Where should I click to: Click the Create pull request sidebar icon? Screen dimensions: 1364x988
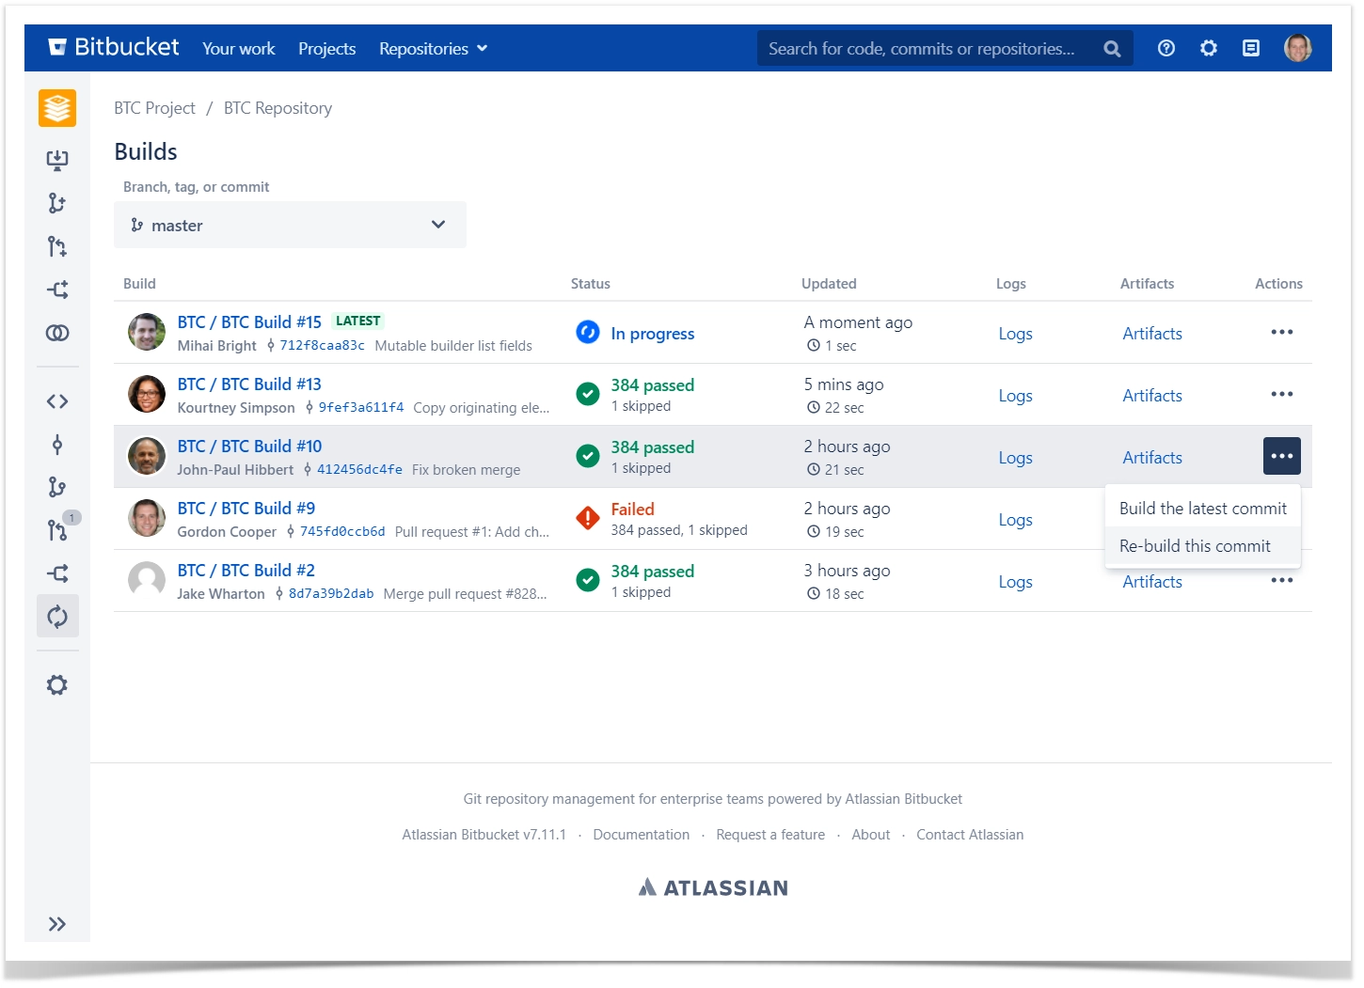pyautogui.click(x=57, y=246)
